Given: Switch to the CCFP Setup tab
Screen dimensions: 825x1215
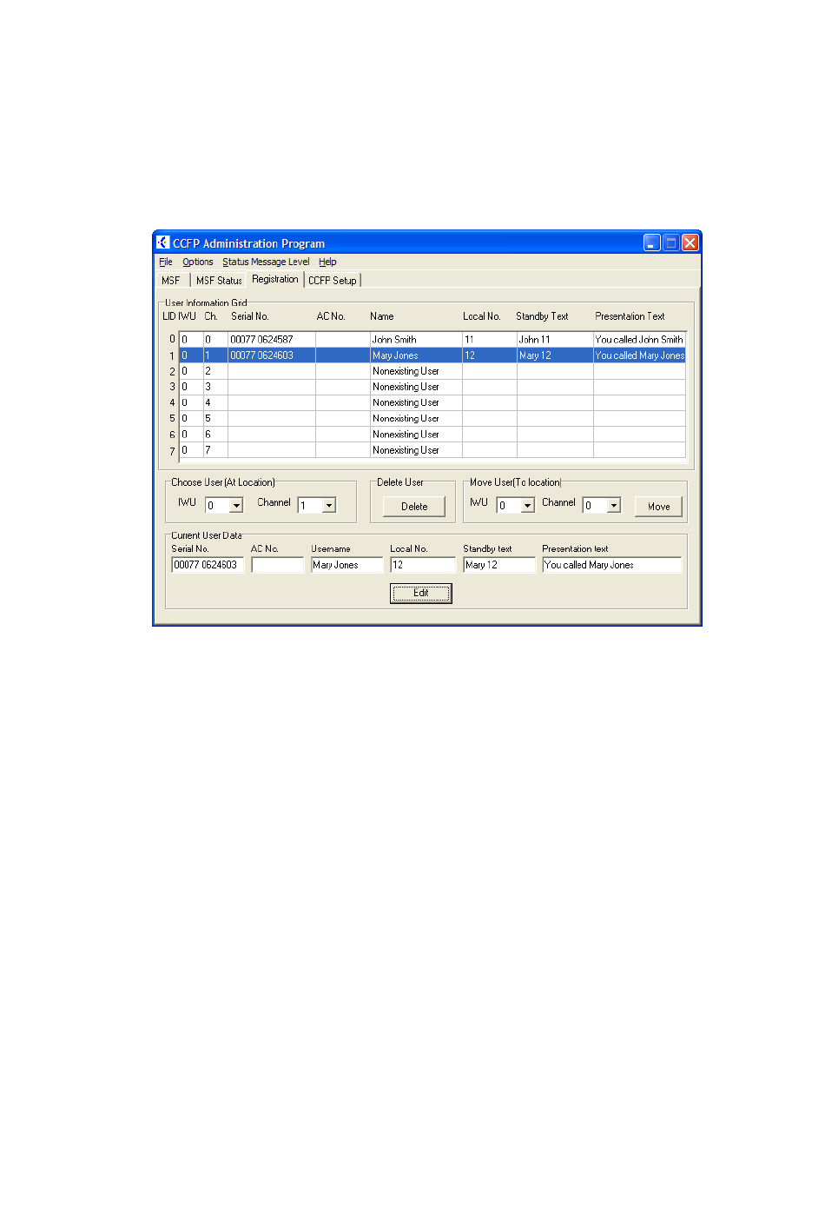Looking at the screenshot, I should [332, 281].
